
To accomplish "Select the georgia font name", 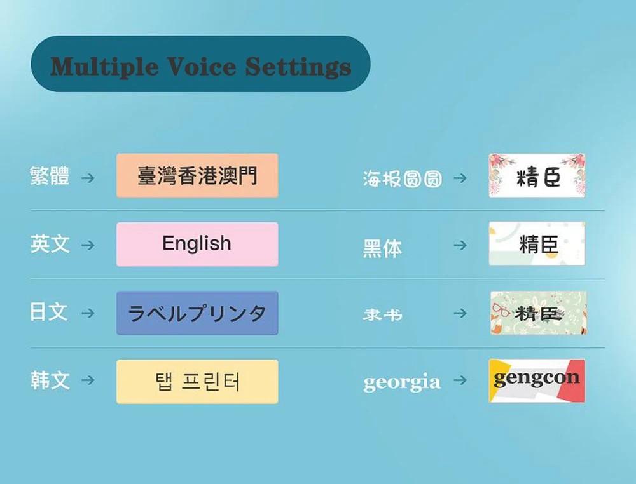I will click(x=401, y=382).
